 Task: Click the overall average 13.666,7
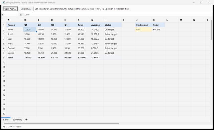click(97, 58)
